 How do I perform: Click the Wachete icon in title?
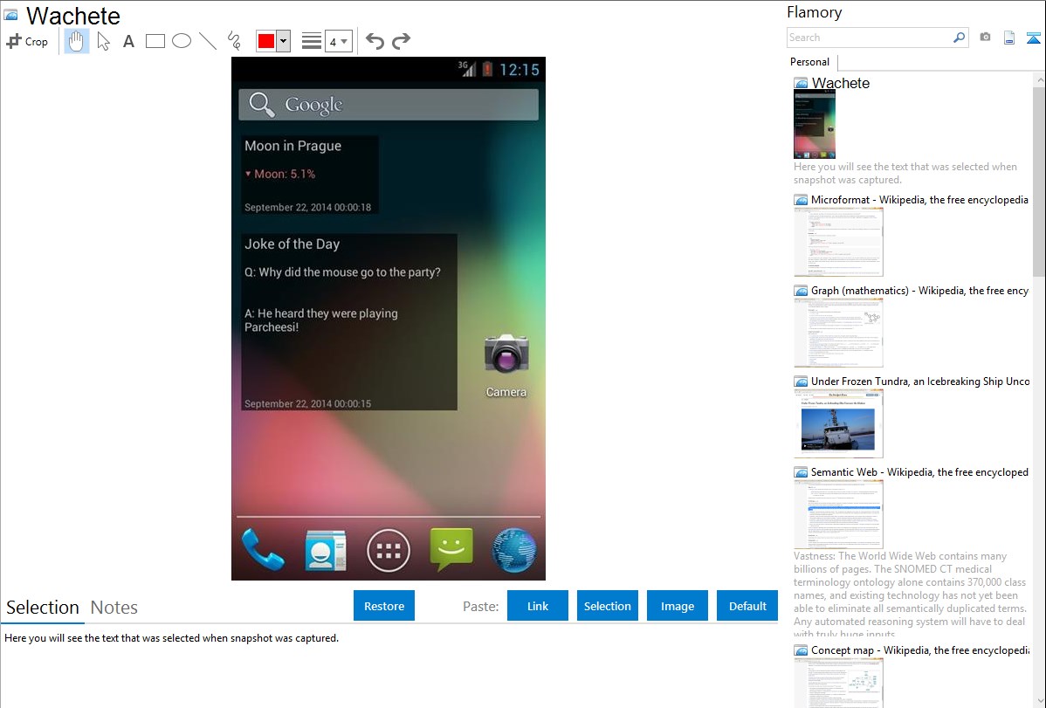tap(11, 15)
